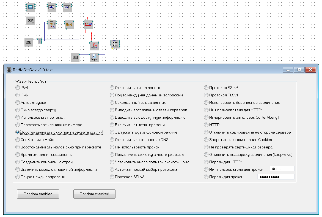Click the Random enabled button
The width and height of the screenshot is (322, 217).
[38, 194]
